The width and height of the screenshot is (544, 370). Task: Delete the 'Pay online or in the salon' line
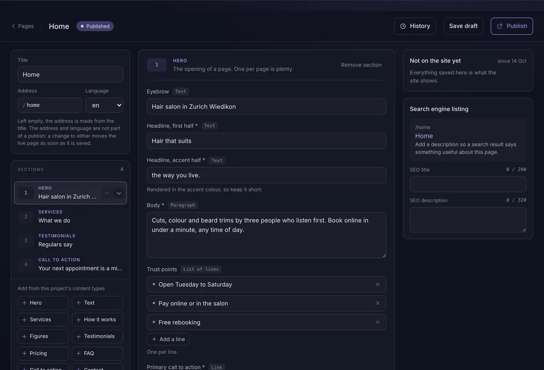click(x=377, y=303)
